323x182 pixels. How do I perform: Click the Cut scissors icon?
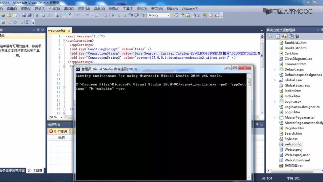37,15
